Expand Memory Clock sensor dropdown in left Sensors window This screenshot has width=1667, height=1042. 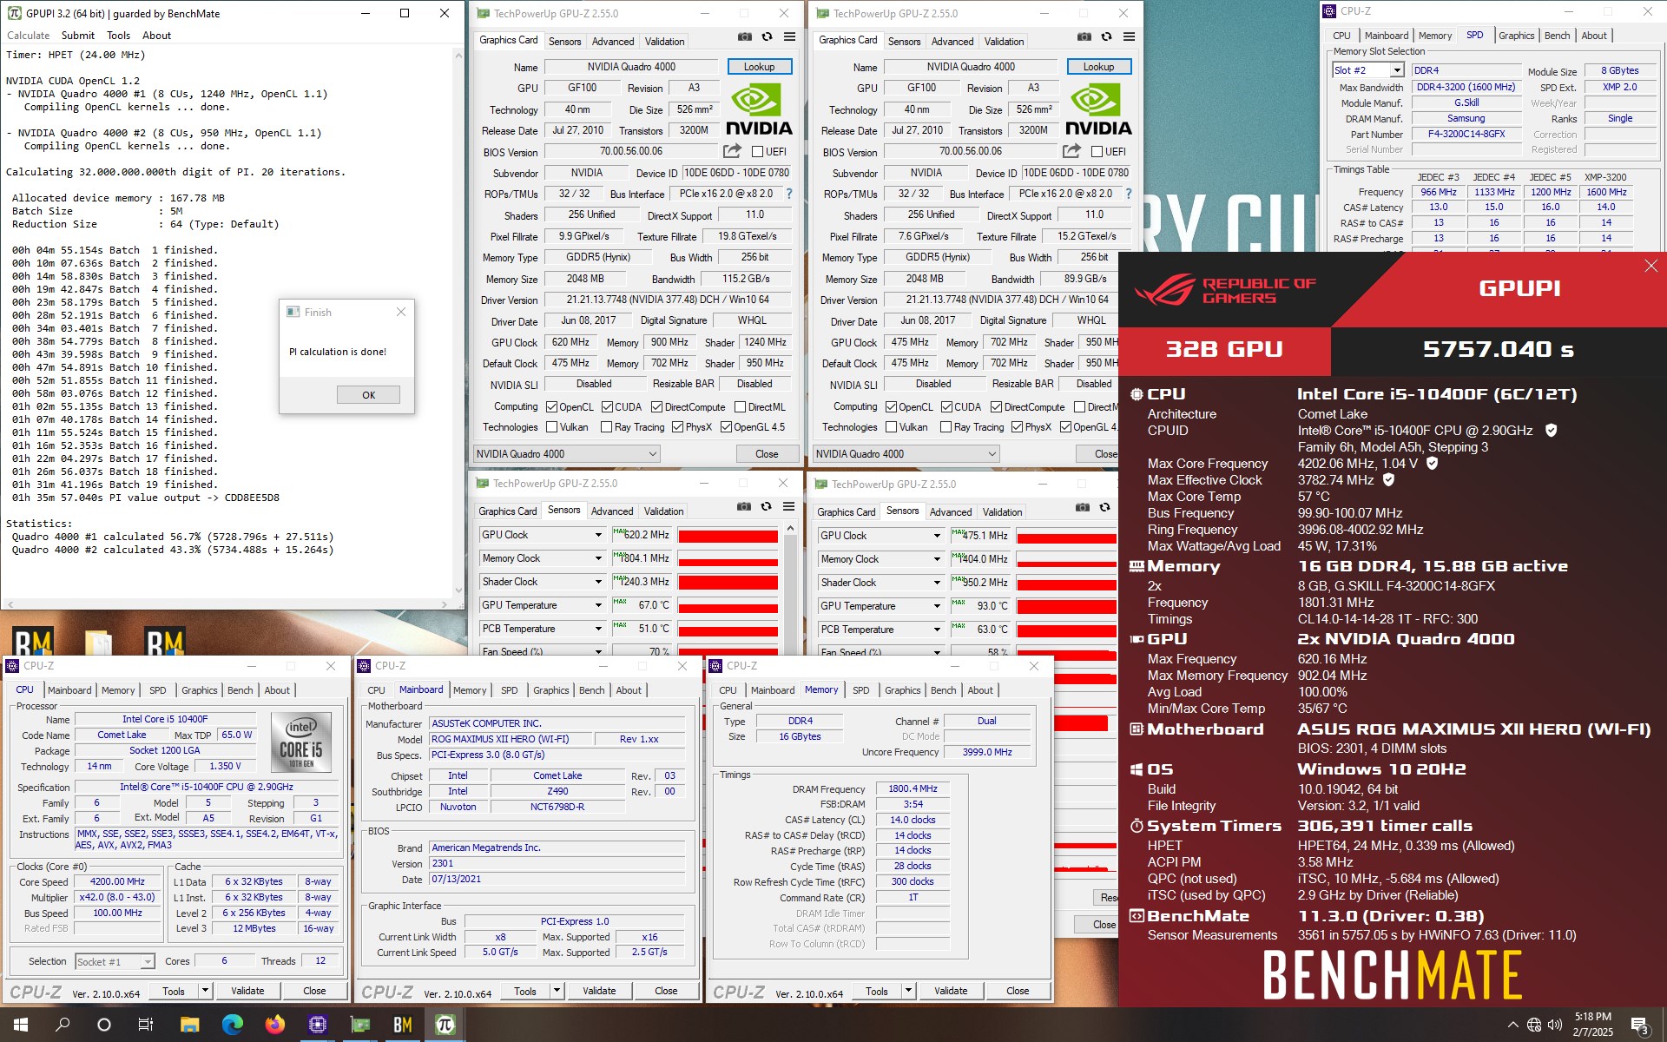click(x=598, y=558)
